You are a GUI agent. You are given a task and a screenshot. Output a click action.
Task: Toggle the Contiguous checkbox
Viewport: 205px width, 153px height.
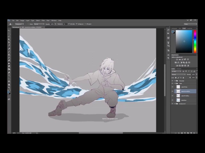pos(77,24)
